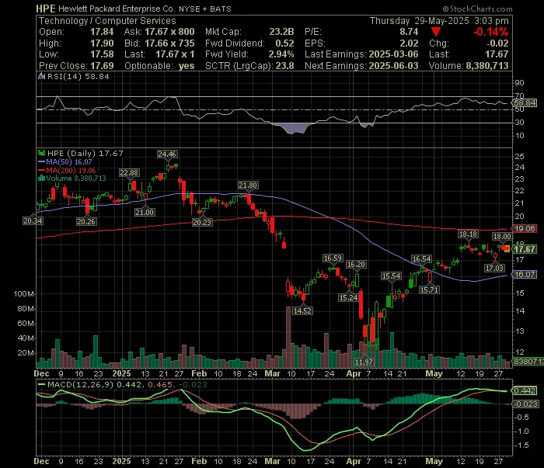Image resolution: width=544 pixels, height=468 pixels.
Task: Click the -0.023 histogram tag on right axis
Action: click(525, 404)
